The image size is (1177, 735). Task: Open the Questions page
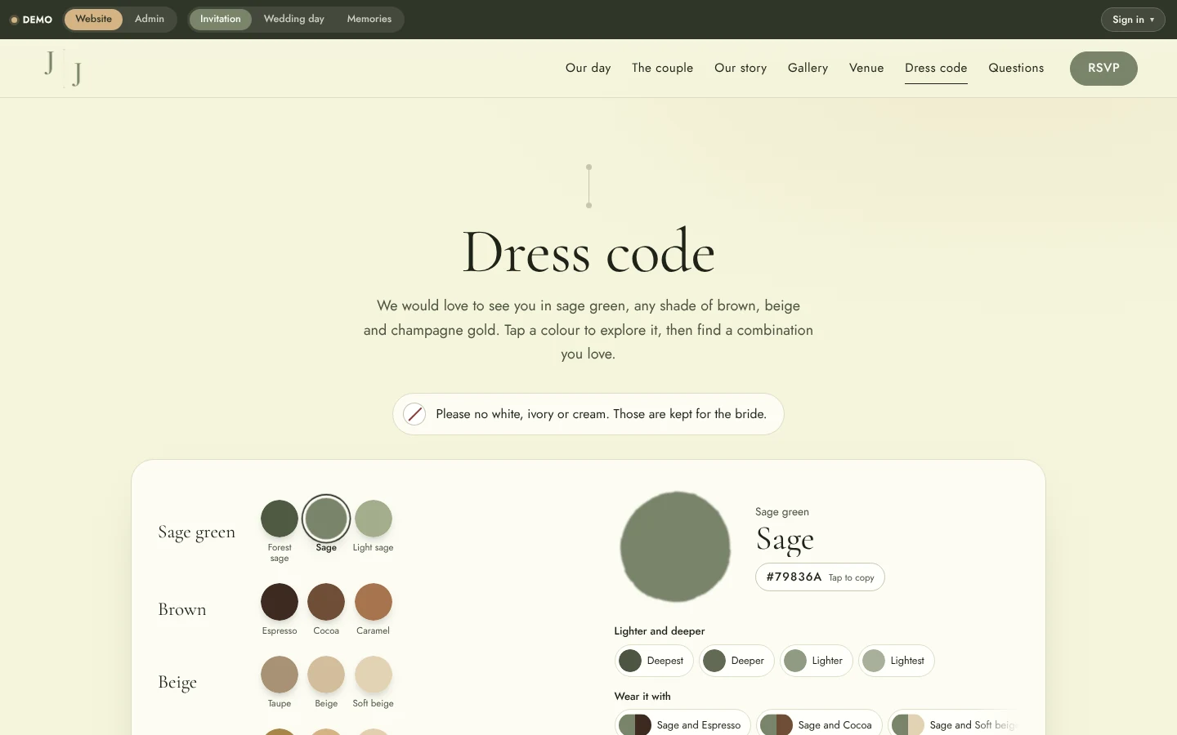[1016, 68]
